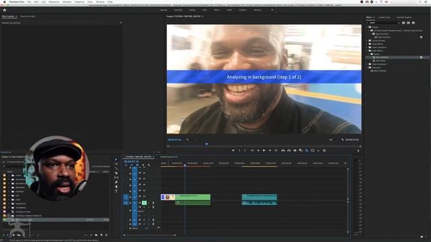
Task: Open the File menu
Action: [x=29, y=2]
